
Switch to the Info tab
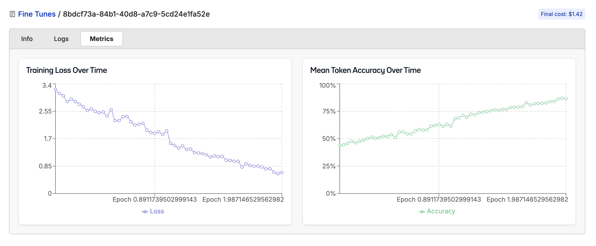click(x=27, y=39)
